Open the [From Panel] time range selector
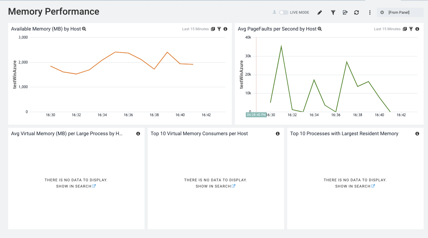Screen dimensions: 428x238 [400, 12]
